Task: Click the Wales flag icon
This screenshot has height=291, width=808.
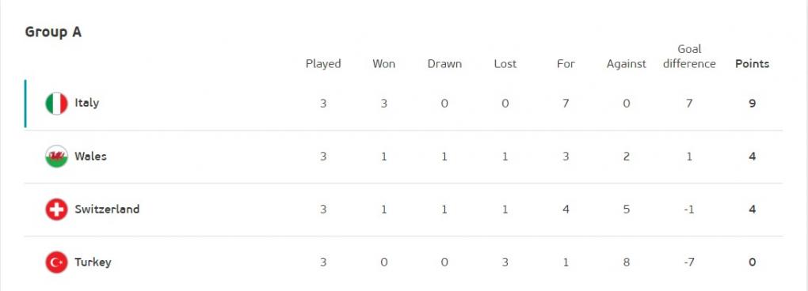Action: 57,157
